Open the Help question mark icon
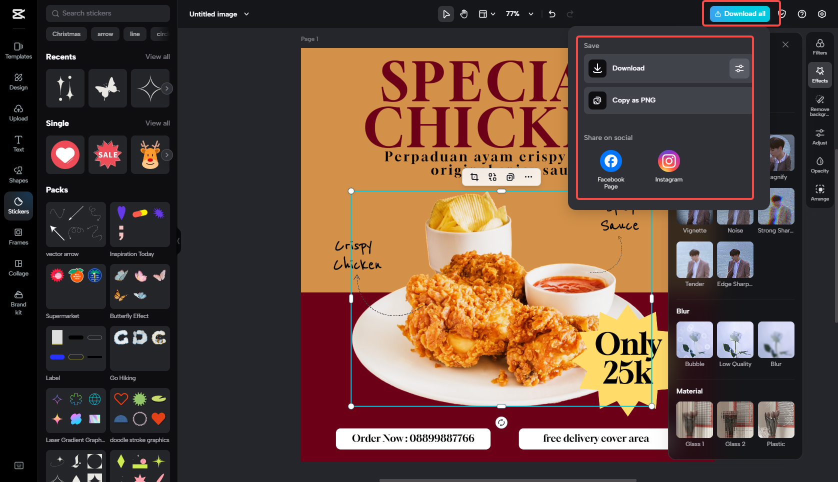Viewport: 838px width, 482px height. click(x=802, y=14)
